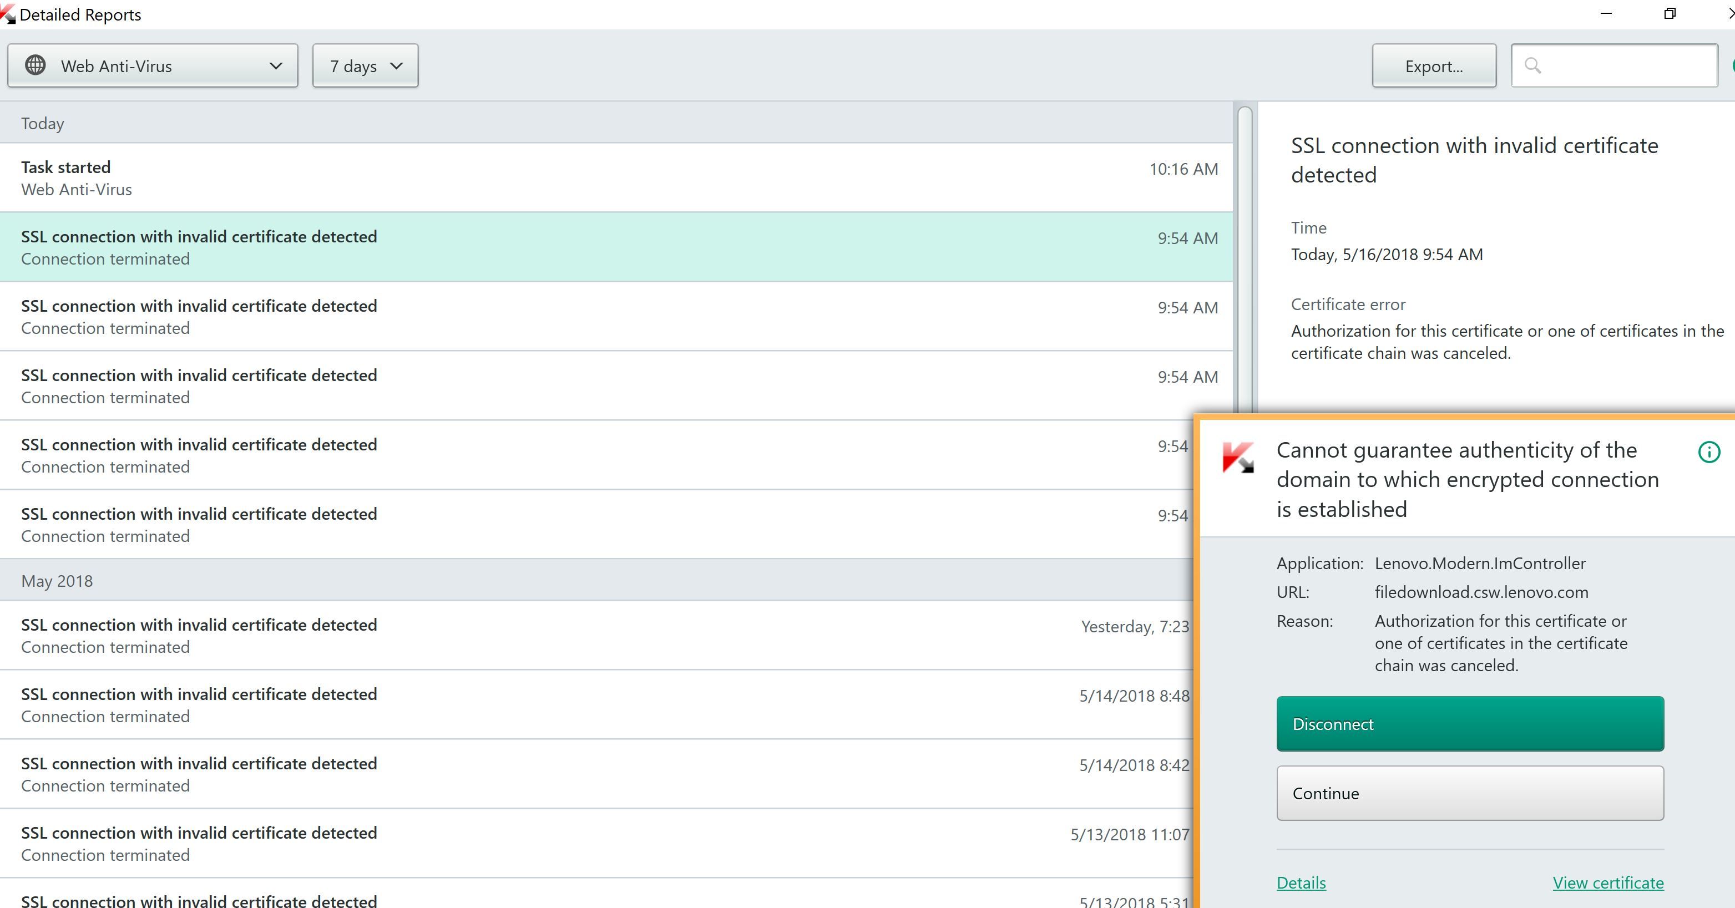Click the Lenovo.Modern.ImController application name
This screenshot has height=908, width=1735.
pos(1480,564)
